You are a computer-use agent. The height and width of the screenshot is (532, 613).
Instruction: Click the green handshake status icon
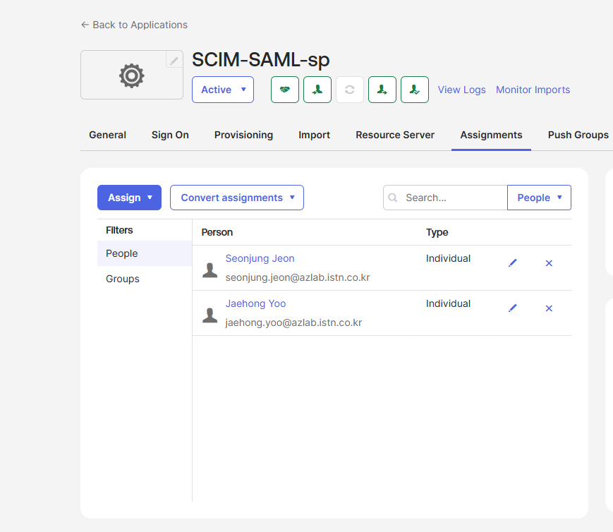point(285,90)
